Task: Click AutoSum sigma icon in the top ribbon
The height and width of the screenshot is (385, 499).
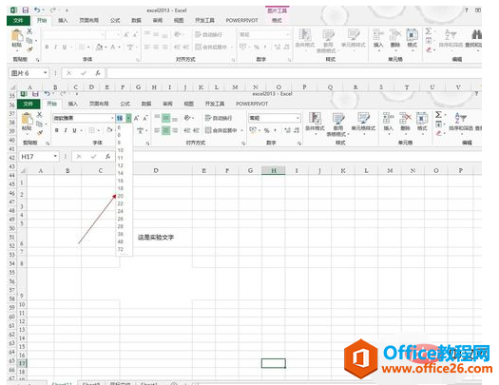Action: click(429, 31)
